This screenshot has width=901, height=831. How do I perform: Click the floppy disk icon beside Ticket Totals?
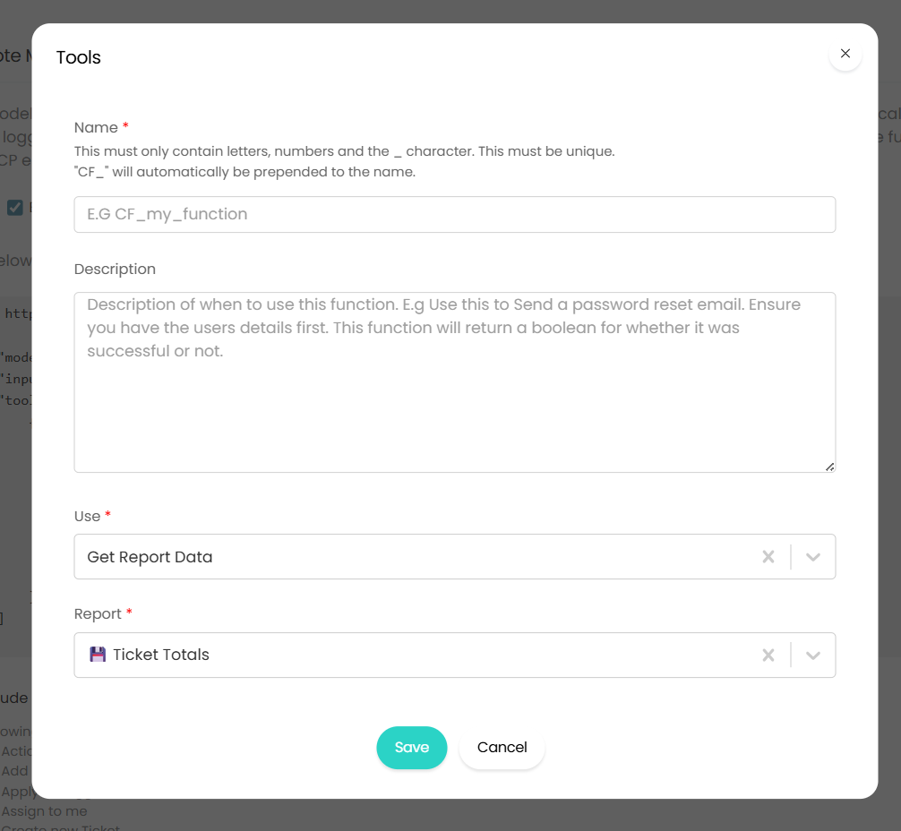pyautogui.click(x=98, y=655)
